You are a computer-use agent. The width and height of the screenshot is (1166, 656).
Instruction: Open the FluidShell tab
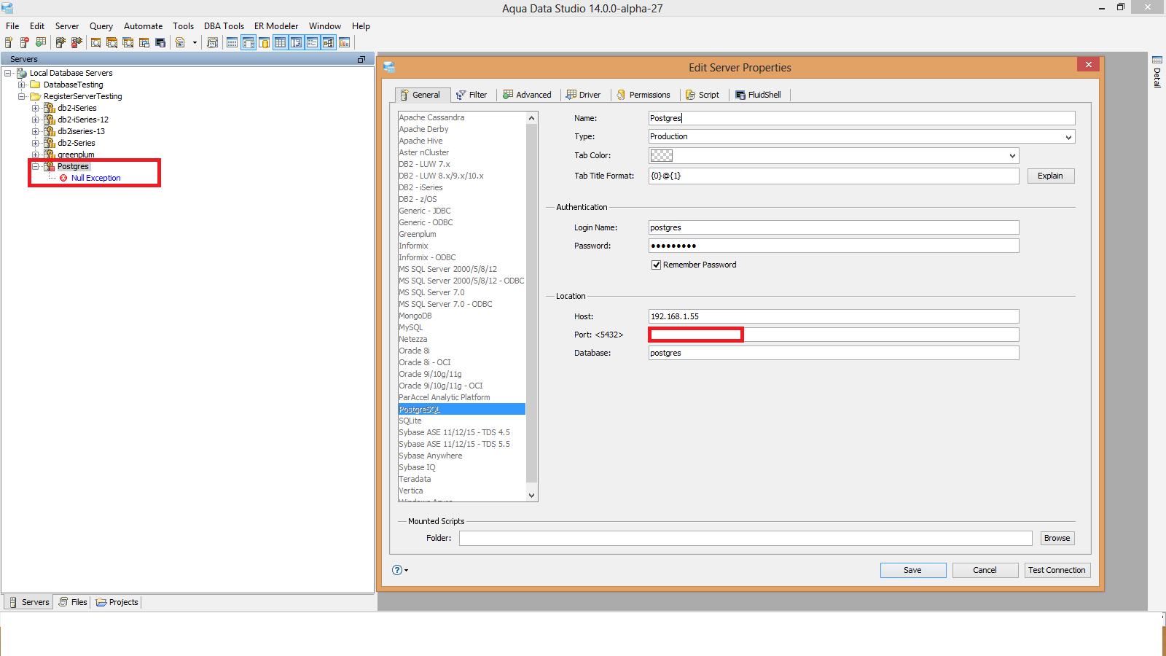(x=758, y=95)
